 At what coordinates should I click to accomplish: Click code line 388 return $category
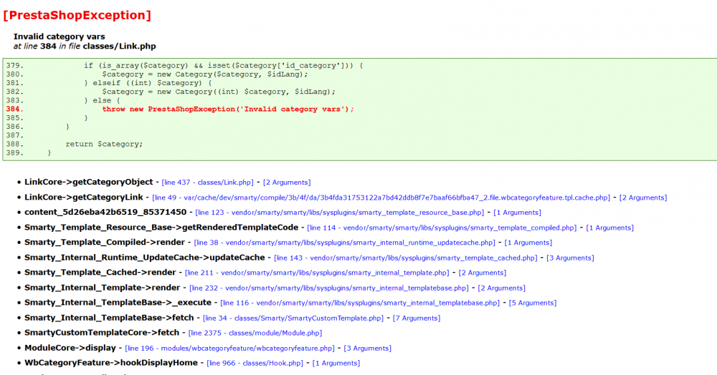(x=104, y=144)
